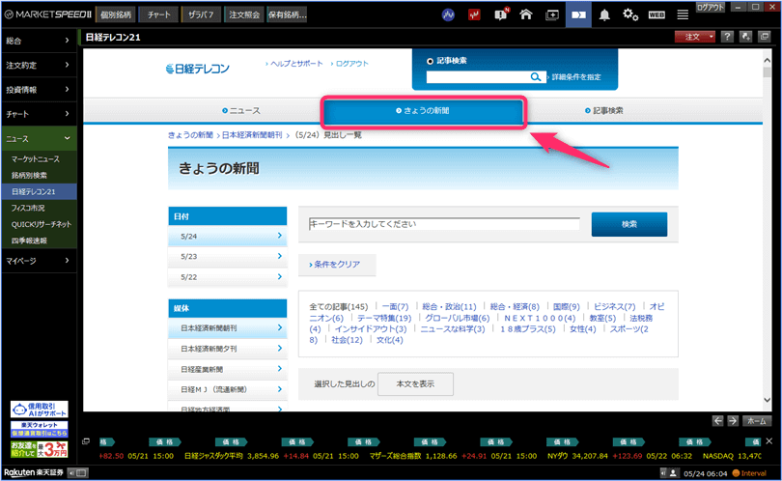Pop out window icon at panel top right

point(764,37)
